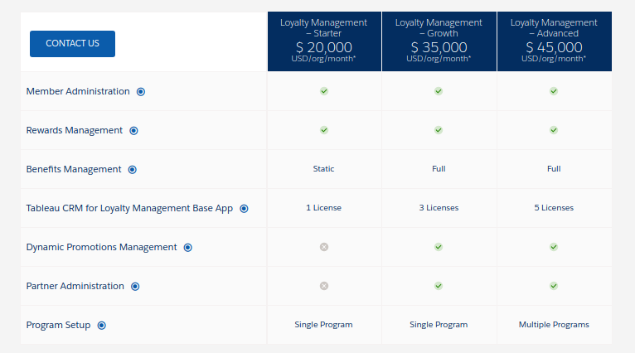Click grey X for Starter Partner Administration
Screen dimensions: 635x353
324,286
